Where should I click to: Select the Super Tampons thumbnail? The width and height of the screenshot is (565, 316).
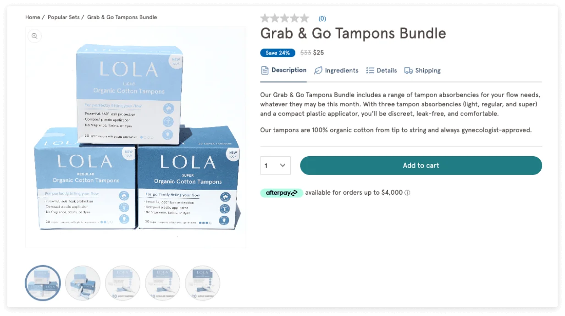click(x=203, y=283)
